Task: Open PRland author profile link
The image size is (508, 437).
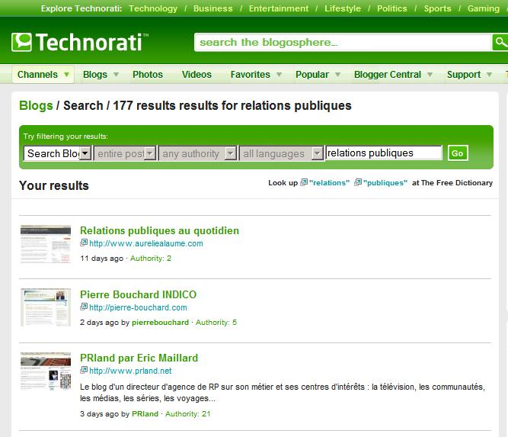Action: coord(145,414)
